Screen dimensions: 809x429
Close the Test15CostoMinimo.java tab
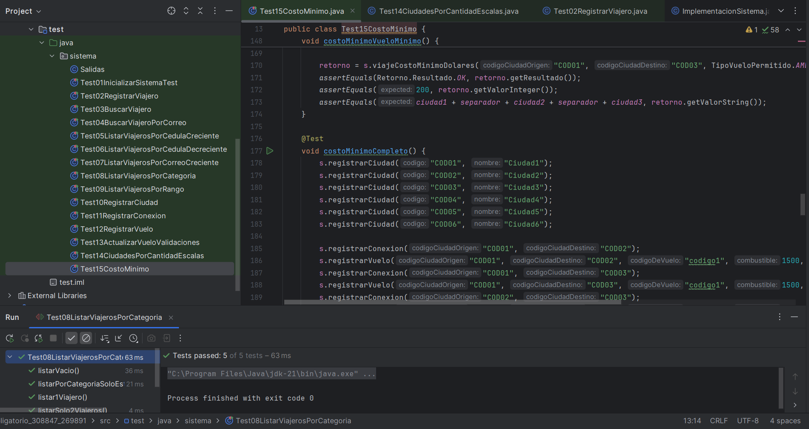click(353, 11)
